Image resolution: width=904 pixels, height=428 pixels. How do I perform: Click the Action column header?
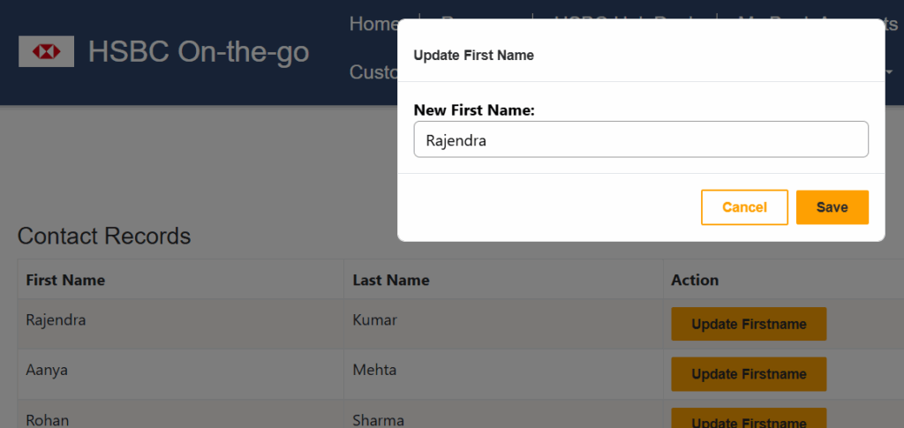[695, 281]
